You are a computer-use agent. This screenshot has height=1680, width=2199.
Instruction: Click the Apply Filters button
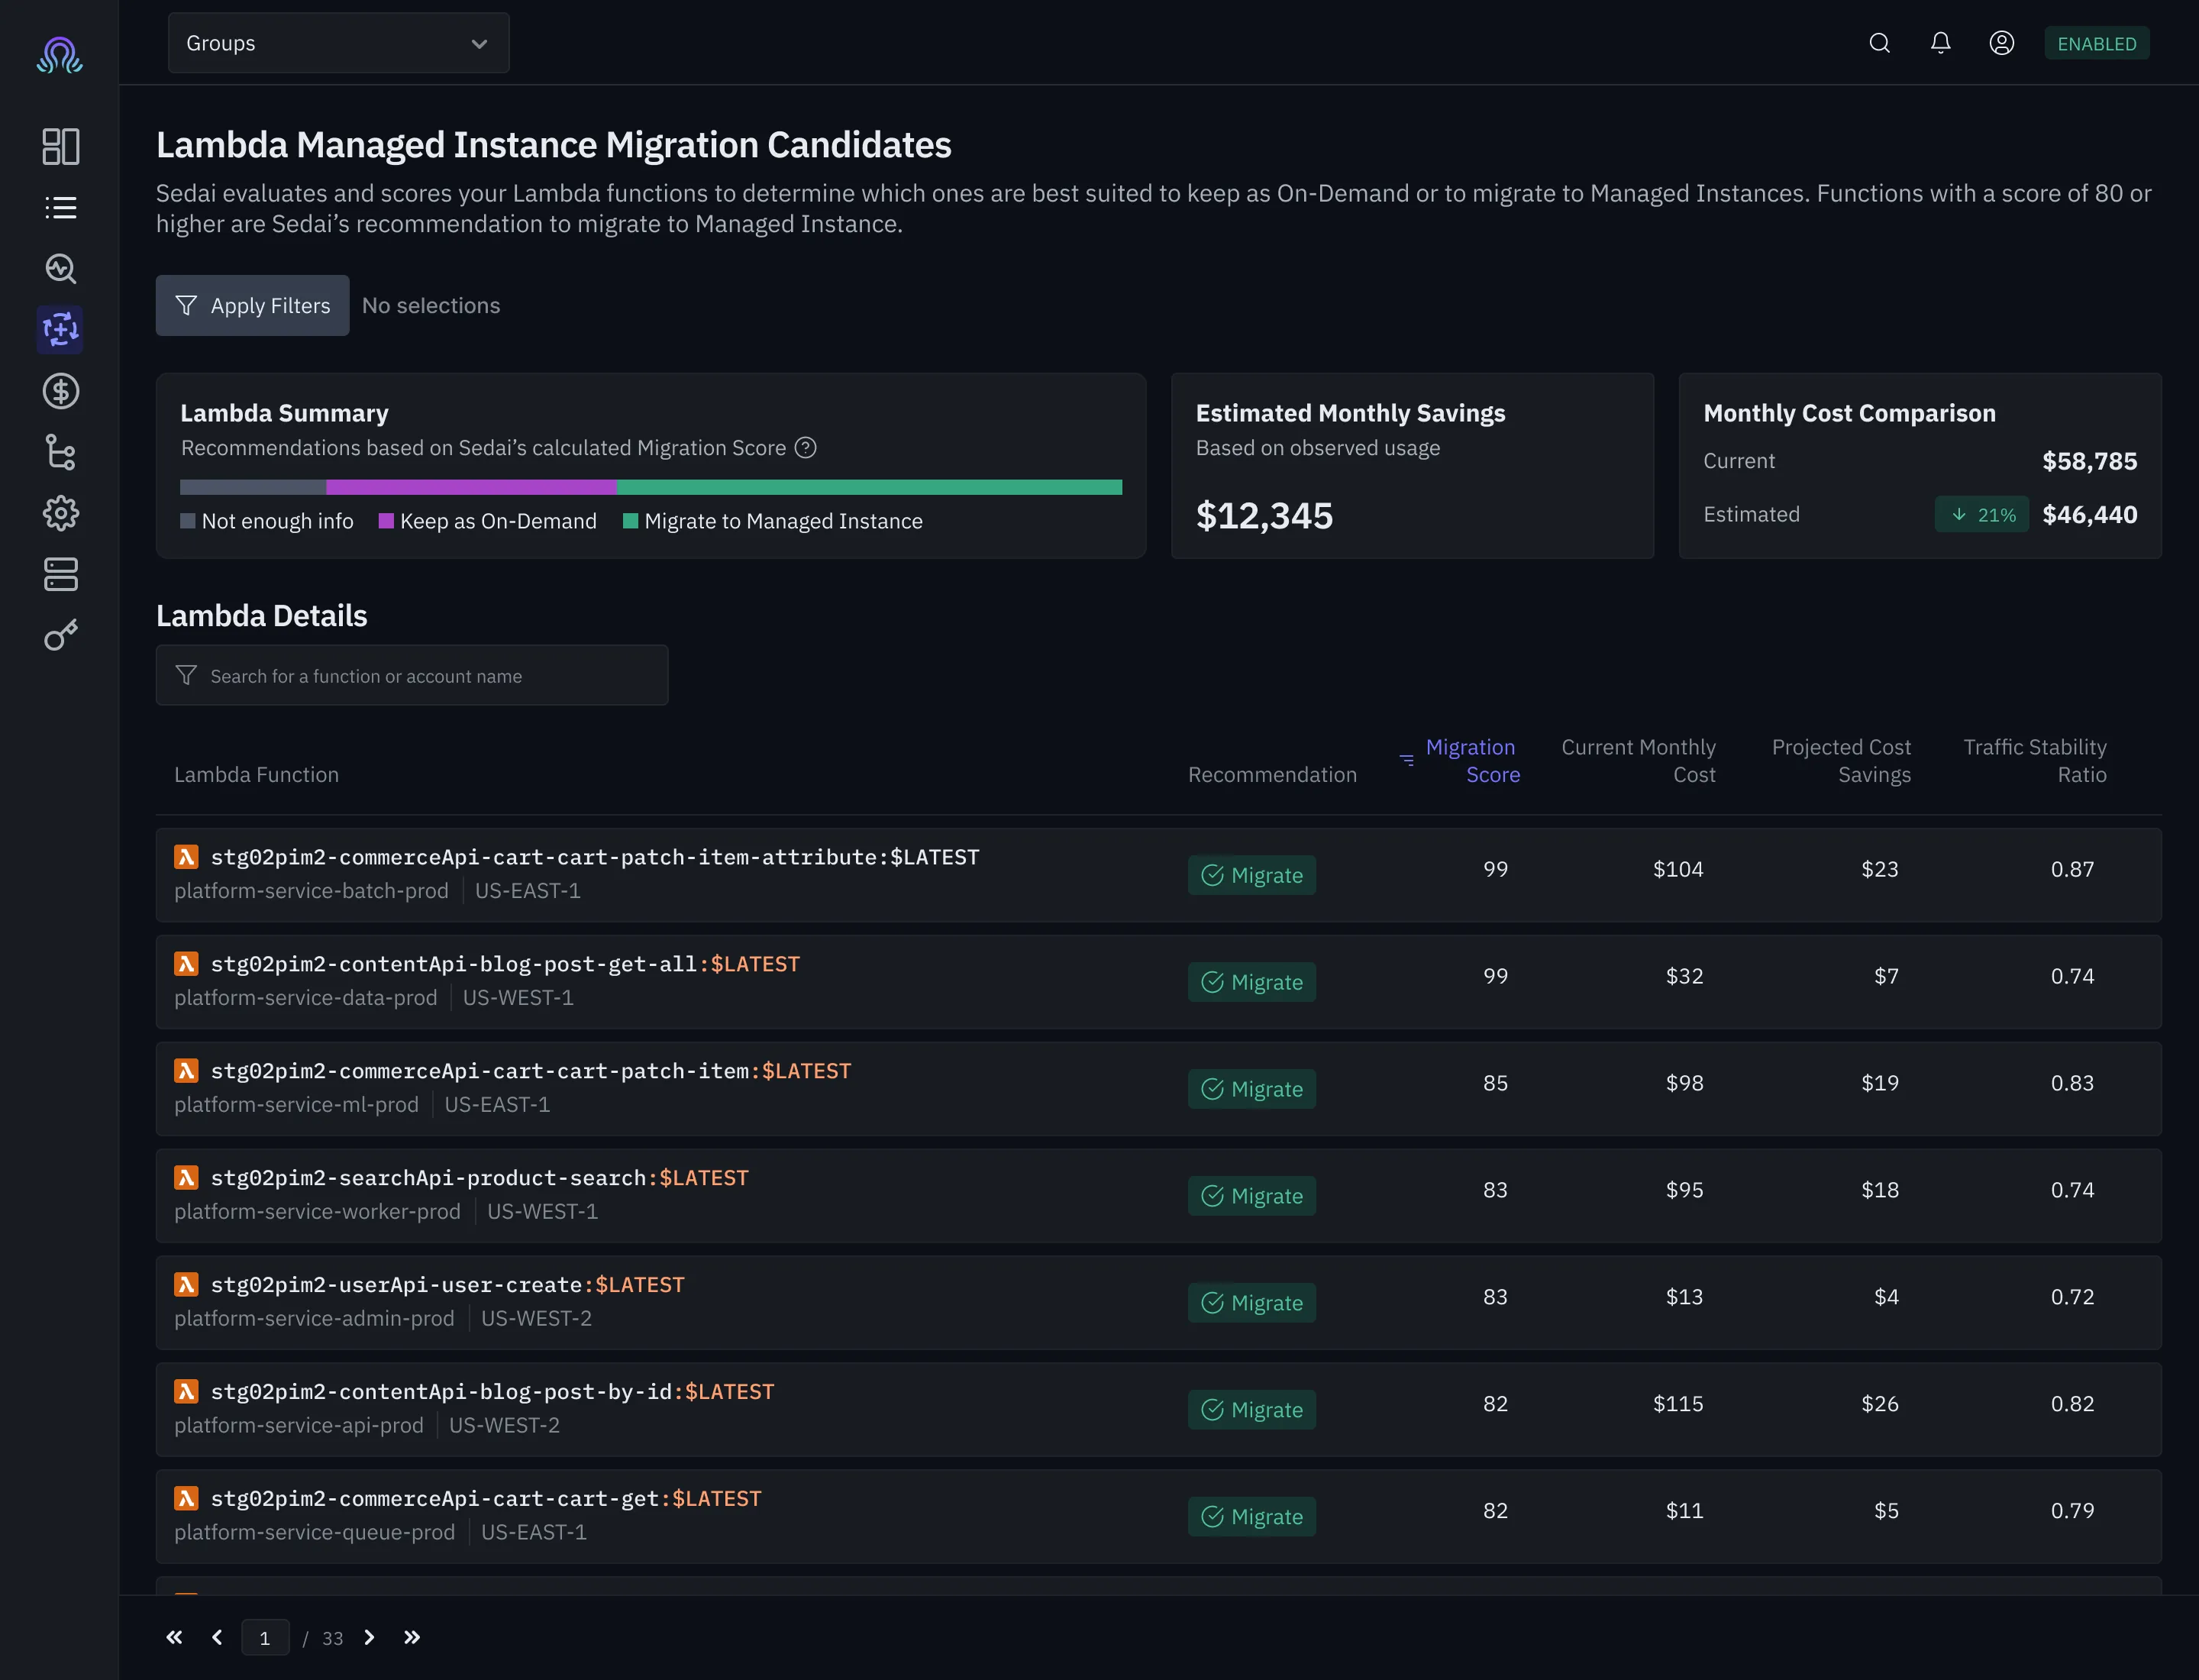tap(252, 305)
